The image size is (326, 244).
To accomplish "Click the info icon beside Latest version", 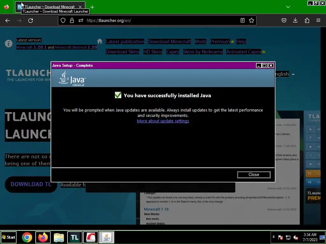I will pyautogui.click(x=9, y=44).
